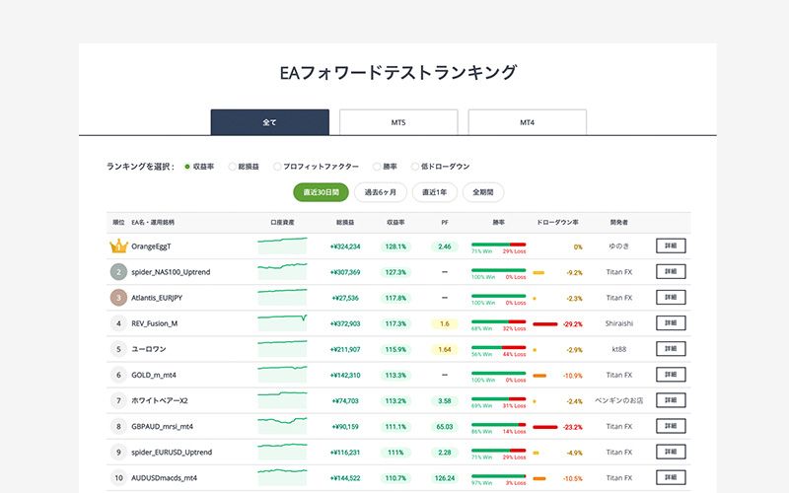Select the 勝率 ranking radio button

pos(376,167)
